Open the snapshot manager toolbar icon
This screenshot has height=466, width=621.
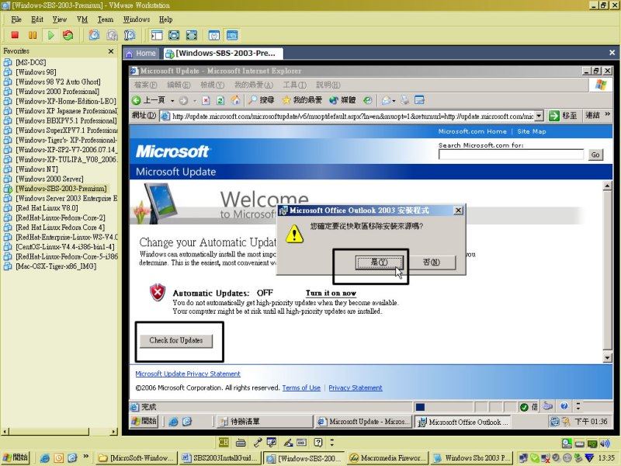[130, 35]
